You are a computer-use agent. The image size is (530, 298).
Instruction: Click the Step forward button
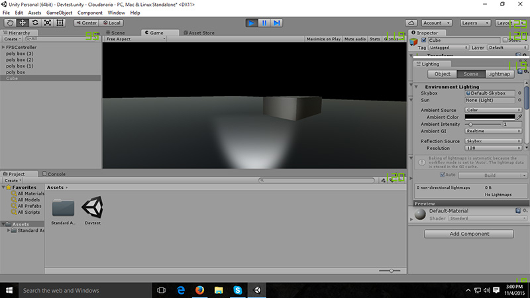pos(277,23)
